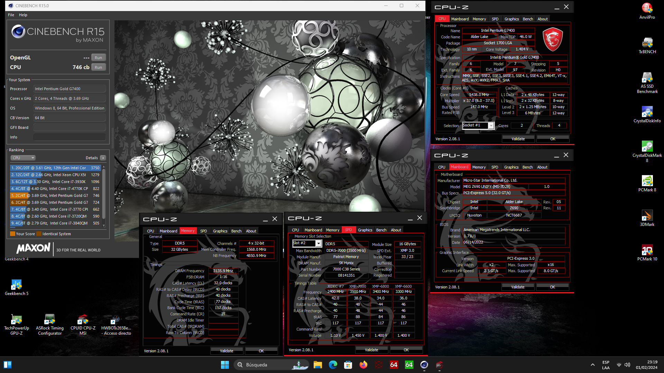664x373 pixels.
Task: Click the Core Speed value 5438.0 MHz
Action: coord(479,95)
